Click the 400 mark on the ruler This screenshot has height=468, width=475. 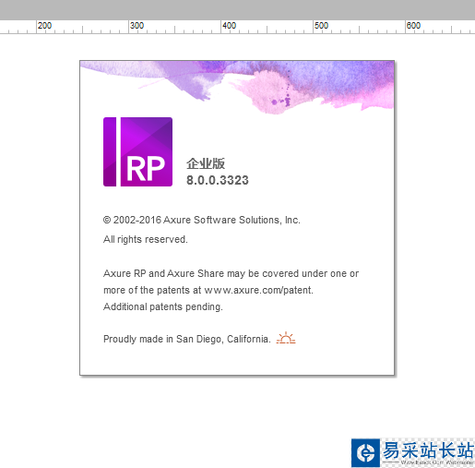coord(229,26)
